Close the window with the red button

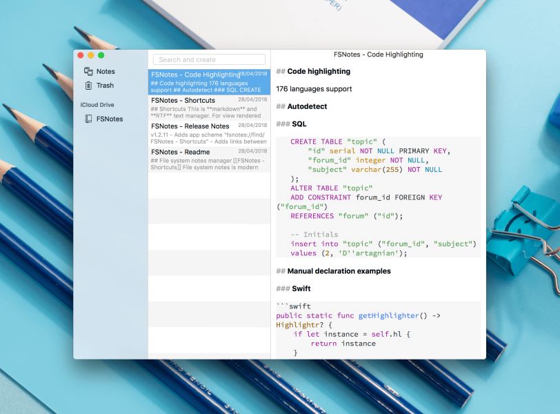coord(81,55)
